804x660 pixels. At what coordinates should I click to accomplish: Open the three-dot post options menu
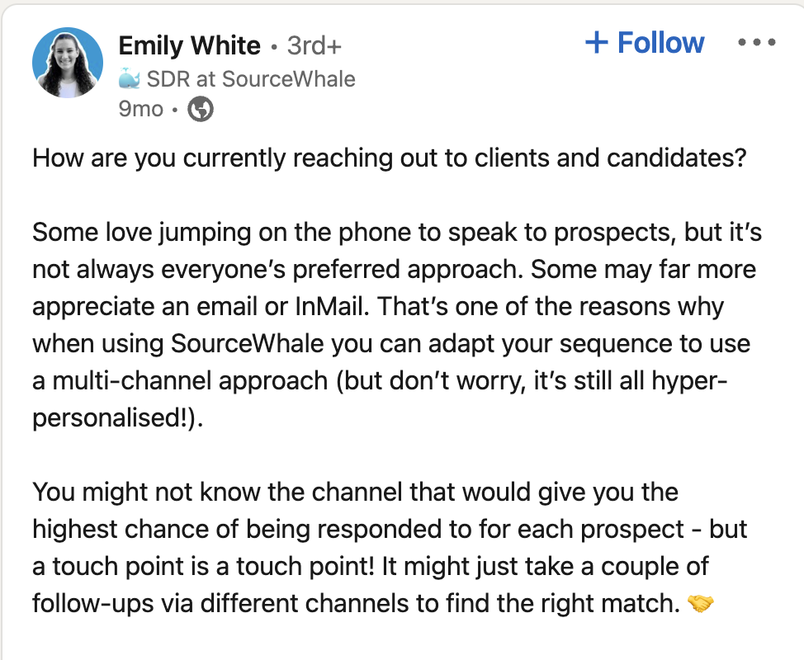(x=757, y=43)
